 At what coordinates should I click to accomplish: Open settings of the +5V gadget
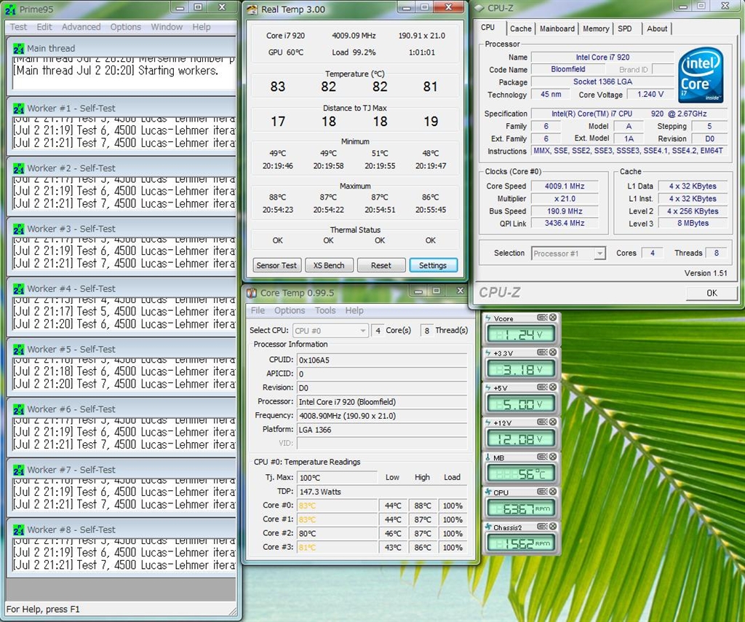[x=542, y=387]
